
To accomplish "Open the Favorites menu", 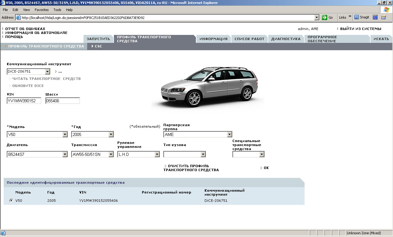I will point(41,10).
